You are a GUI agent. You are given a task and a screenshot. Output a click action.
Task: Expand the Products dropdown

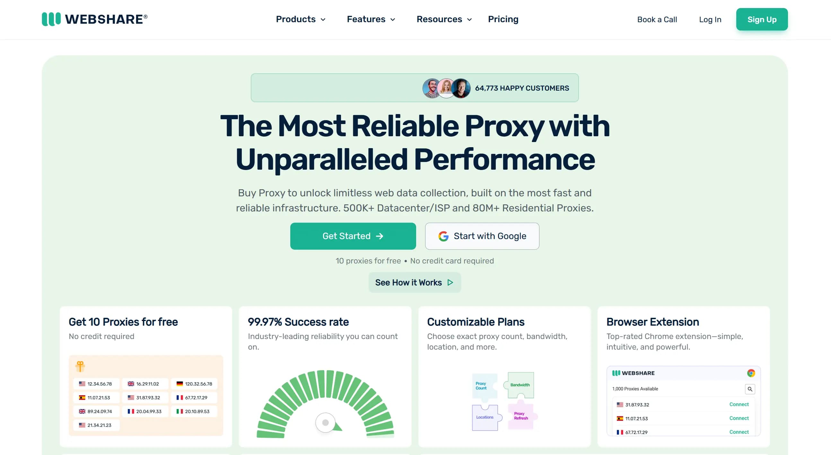coord(300,19)
